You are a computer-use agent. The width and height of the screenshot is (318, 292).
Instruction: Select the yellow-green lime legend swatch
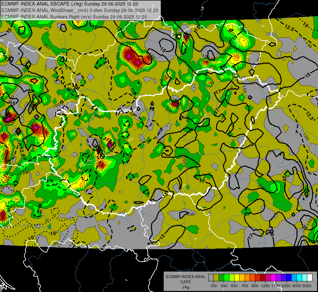(232, 278)
